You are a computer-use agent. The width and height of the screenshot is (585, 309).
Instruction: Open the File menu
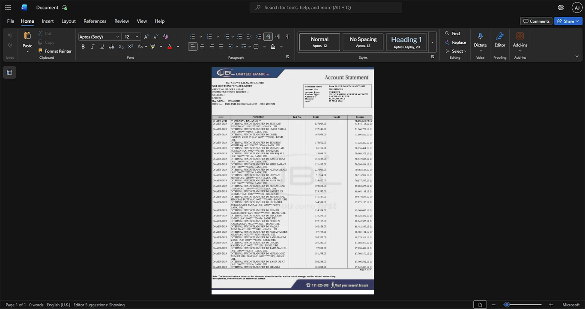click(x=11, y=21)
